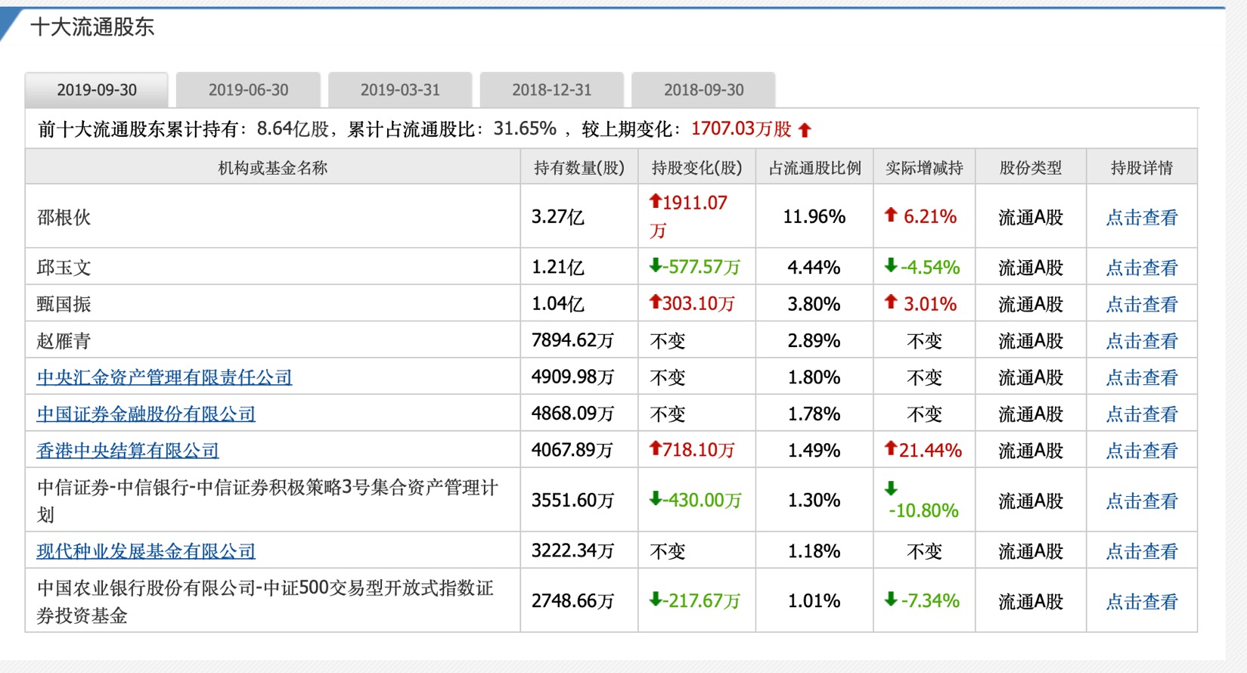Open the 2019-03-31 tab
This screenshot has width=1247, height=673.
(400, 90)
